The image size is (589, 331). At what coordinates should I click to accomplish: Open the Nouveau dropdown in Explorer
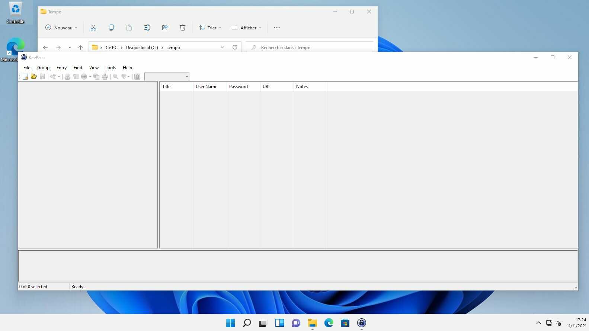point(61,28)
